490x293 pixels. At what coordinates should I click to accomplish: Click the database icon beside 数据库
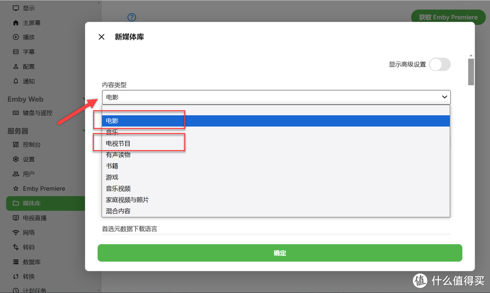coord(15,262)
